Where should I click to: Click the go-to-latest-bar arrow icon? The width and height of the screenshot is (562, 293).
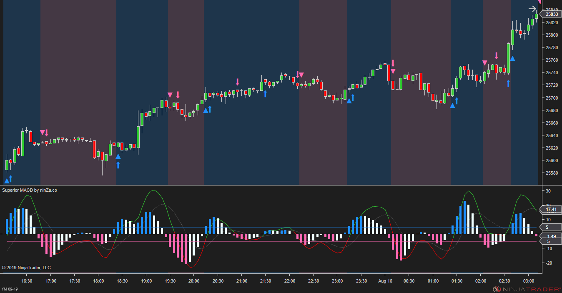tap(532, 8)
